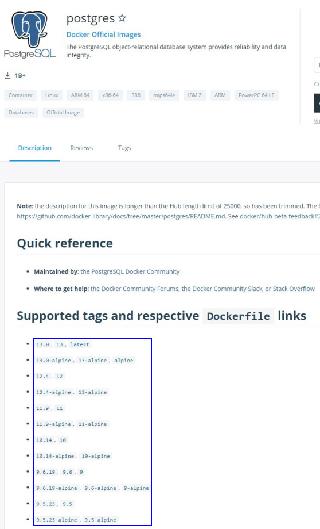
Task: Switch to the Reviews tab
Action: (x=81, y=148)
